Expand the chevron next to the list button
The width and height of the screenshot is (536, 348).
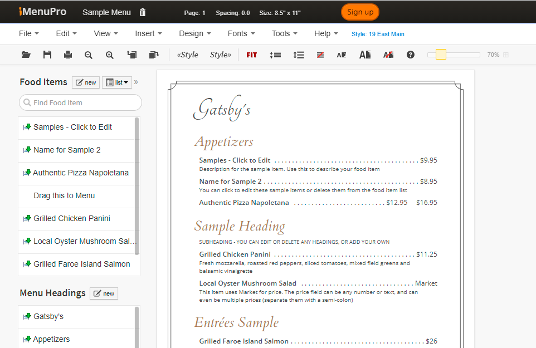pos(135,81)
